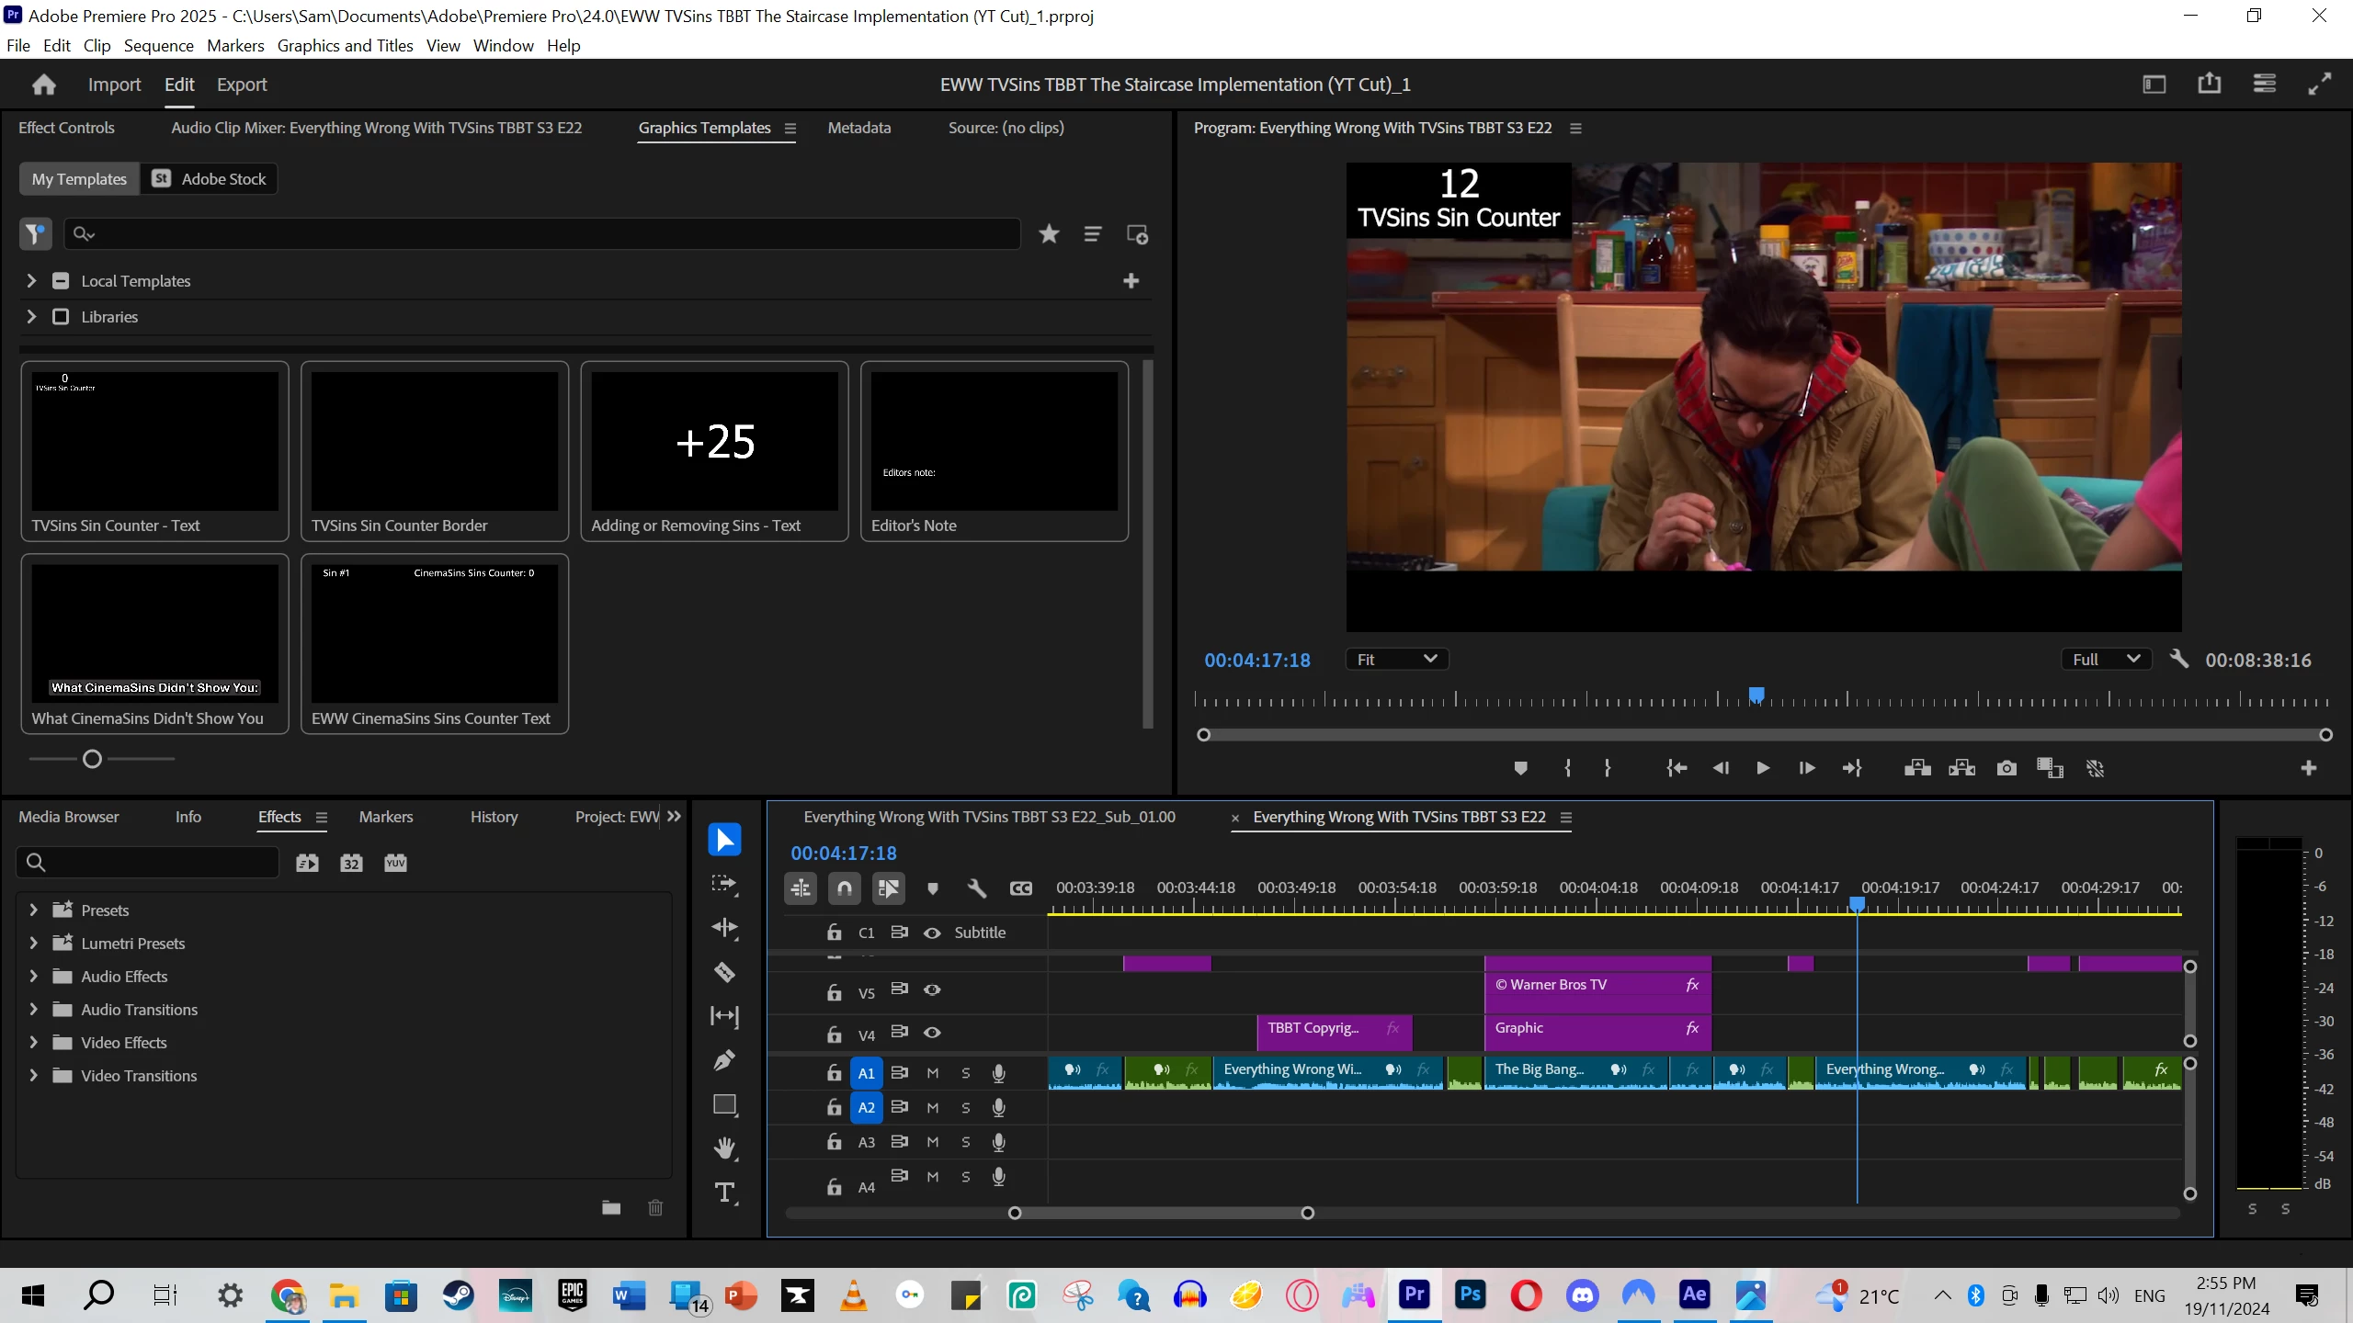
Task: Open the Fit zoom level dropdown
Action: [1396, 660]
